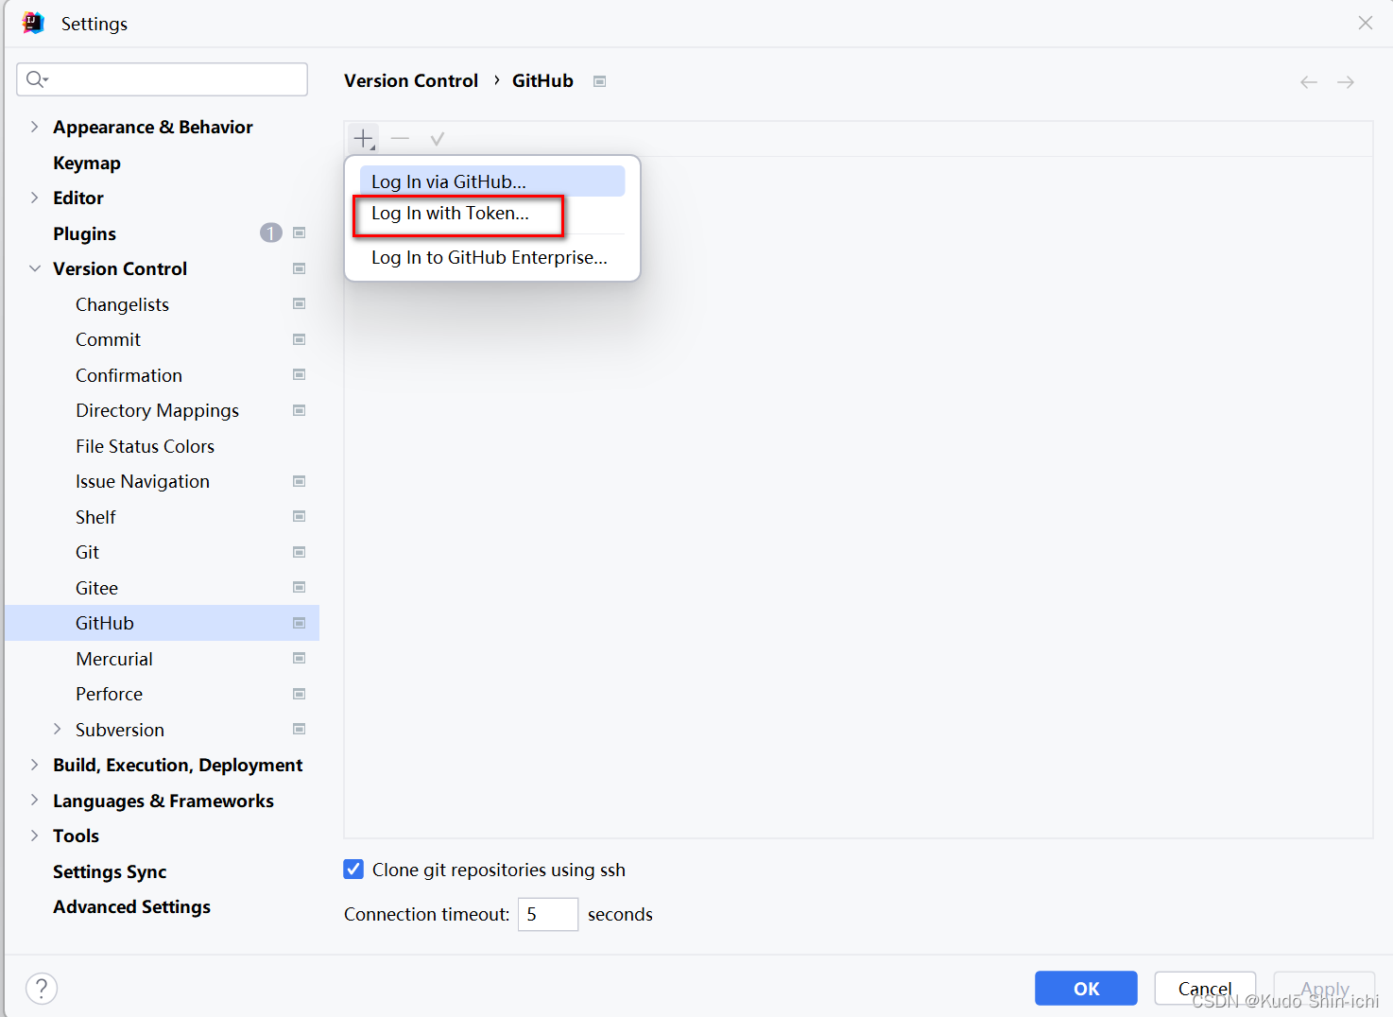1393x1017 pixels.
Task: Collapse the Version Control section
Action: [x=35, y=268]
